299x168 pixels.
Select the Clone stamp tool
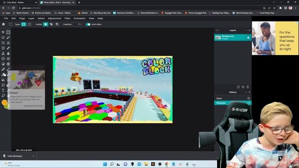pyautogui.click(x=3, y=54)
